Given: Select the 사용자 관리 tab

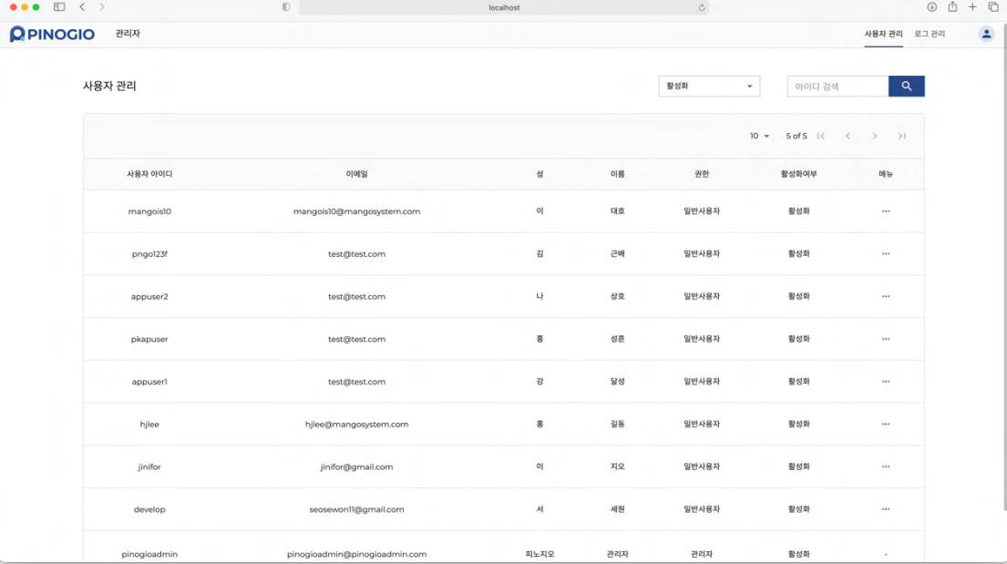Looking at the screenshot, I should coord(883,34).
